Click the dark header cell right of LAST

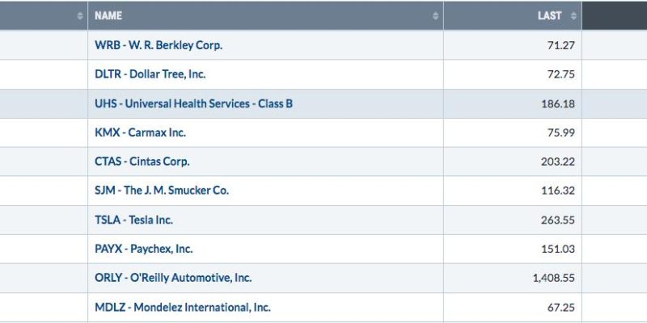[615, 15]
